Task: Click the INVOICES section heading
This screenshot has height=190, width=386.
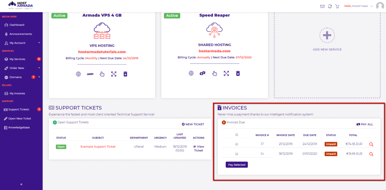Action: [232, 108]
